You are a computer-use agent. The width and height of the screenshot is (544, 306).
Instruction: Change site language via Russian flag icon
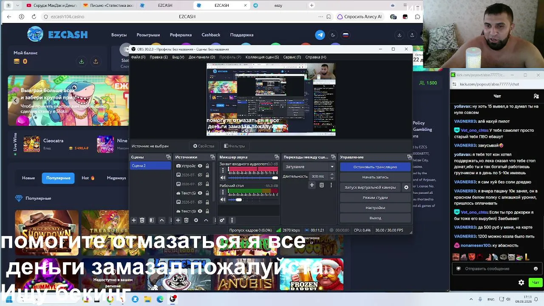(x=346, y=35)
